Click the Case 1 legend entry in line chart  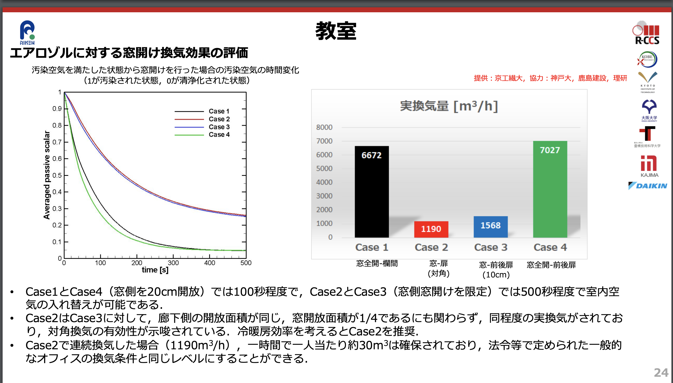(202, 111)
